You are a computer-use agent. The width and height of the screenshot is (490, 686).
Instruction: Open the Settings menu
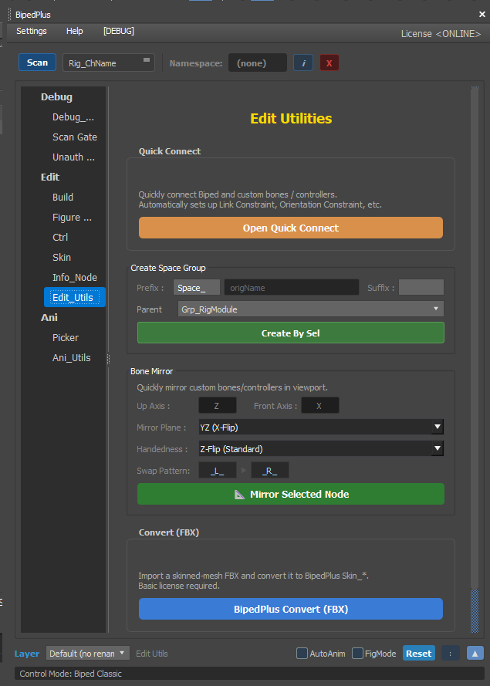(x=32, y=31)
